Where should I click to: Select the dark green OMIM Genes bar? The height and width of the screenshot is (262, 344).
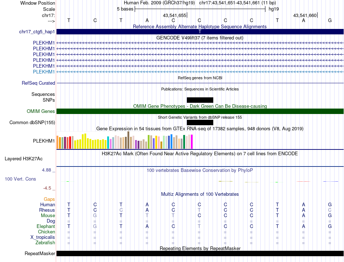pyautogui.click(x=200, y=111)
